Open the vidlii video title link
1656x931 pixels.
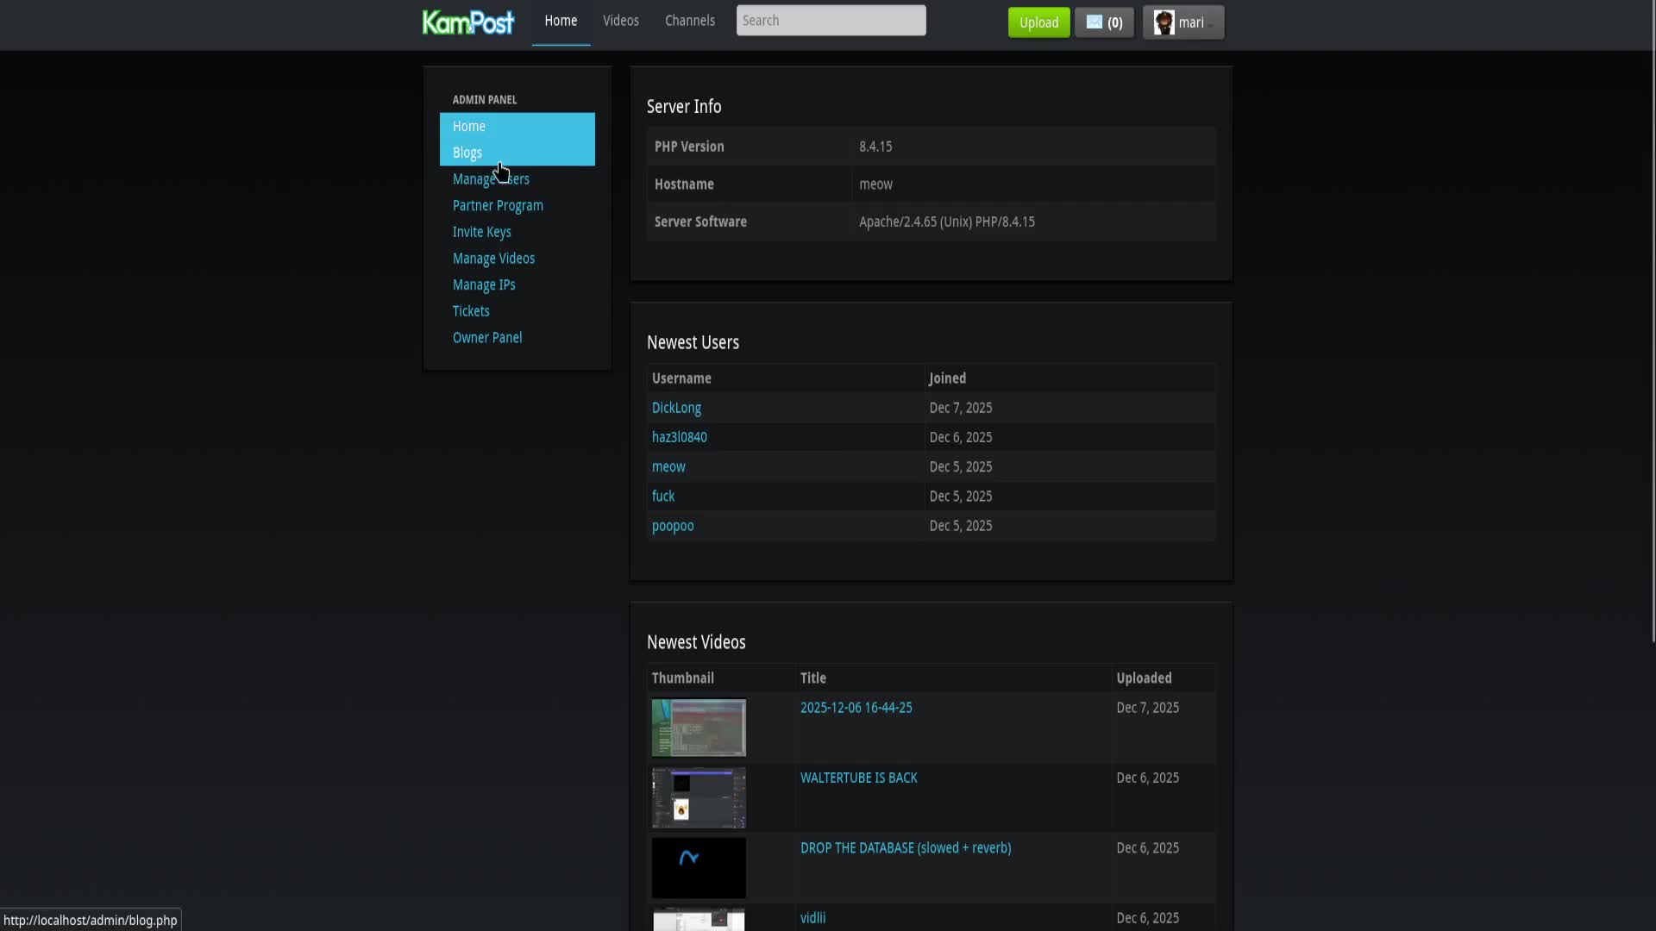point(812,918)
